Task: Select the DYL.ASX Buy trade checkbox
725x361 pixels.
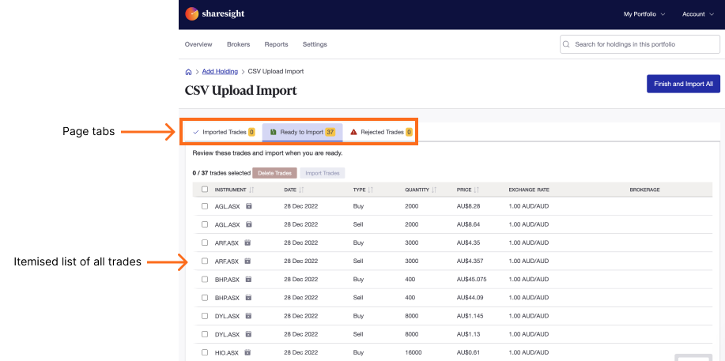Action: 205,316
